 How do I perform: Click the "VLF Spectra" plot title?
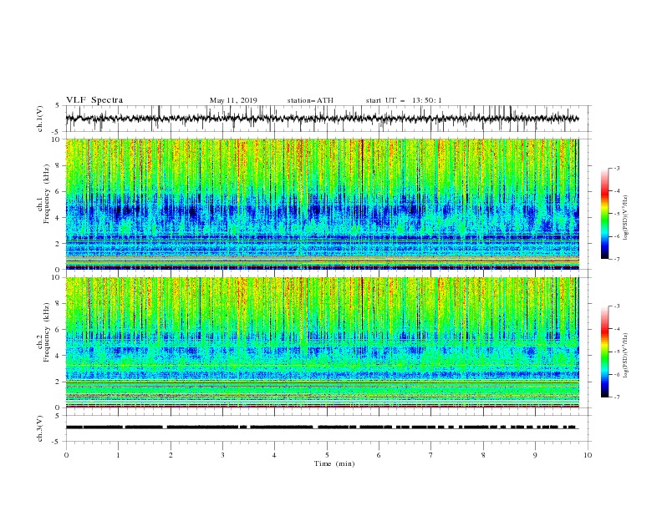tap(94, 100)
